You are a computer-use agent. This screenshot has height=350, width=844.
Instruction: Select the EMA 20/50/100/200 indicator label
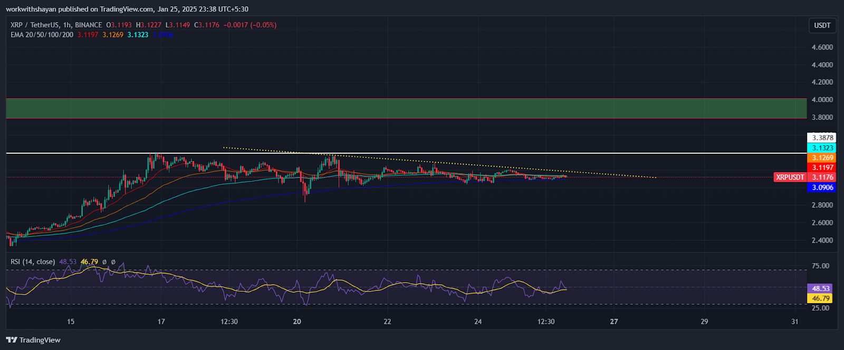42,35
